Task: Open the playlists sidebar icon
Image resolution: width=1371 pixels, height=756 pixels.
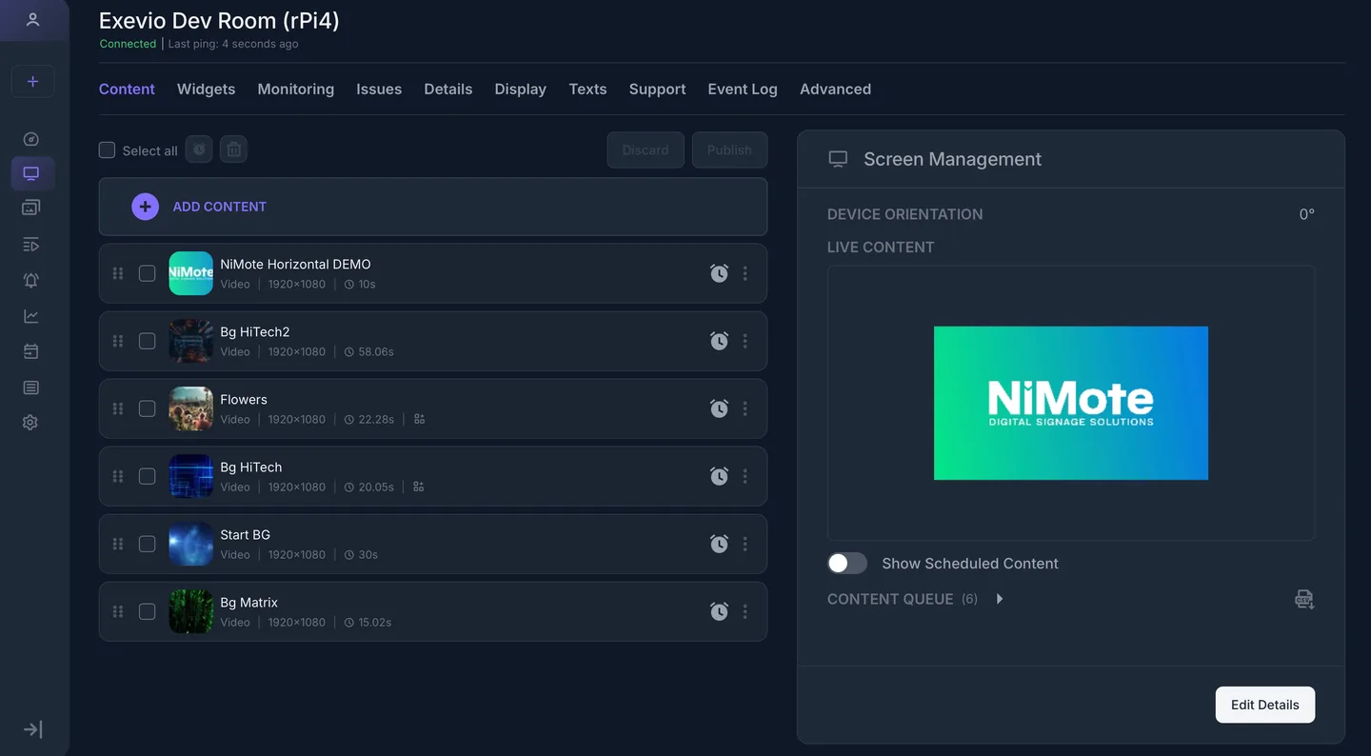Action: pos(31,245)
